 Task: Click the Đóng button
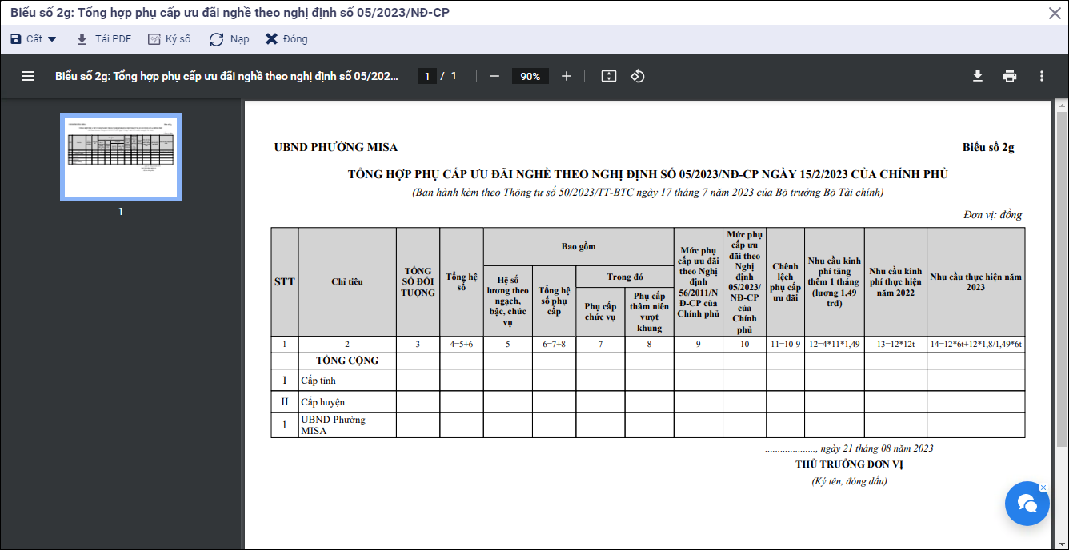pyautogui.click(x=286, y=39)
